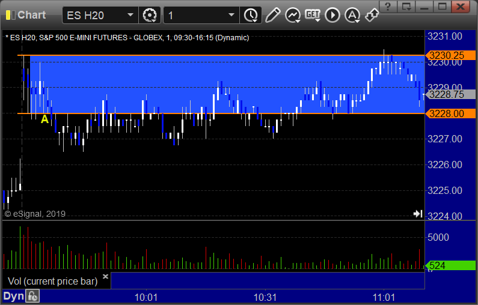
Task: Click the chart title ES H20 S&P 500 text
Action: pyautogui.click(x=127, y=38)
